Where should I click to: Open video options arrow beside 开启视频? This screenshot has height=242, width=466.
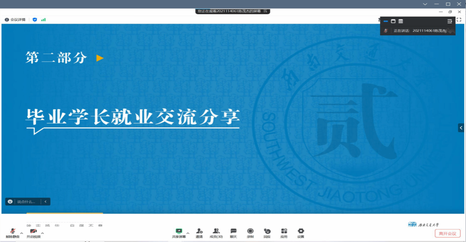pos(42,233)
